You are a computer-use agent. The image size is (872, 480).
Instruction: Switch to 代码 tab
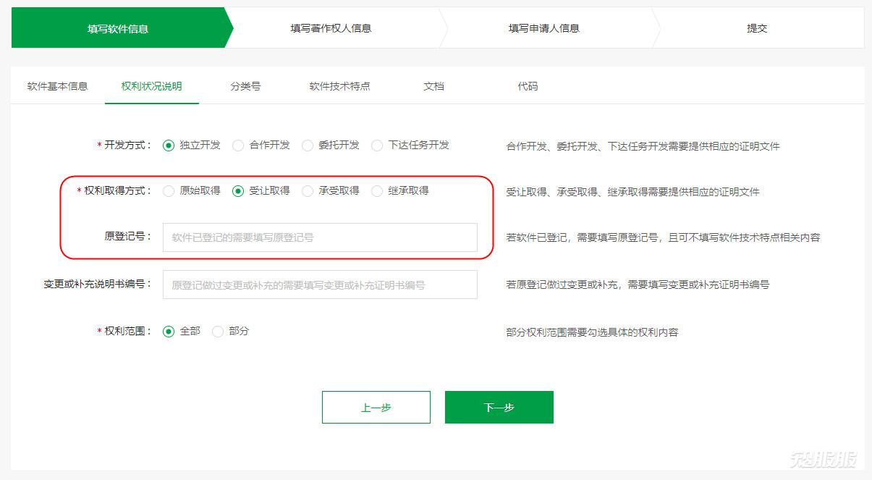pyautogui.click(x=528, y=86)
